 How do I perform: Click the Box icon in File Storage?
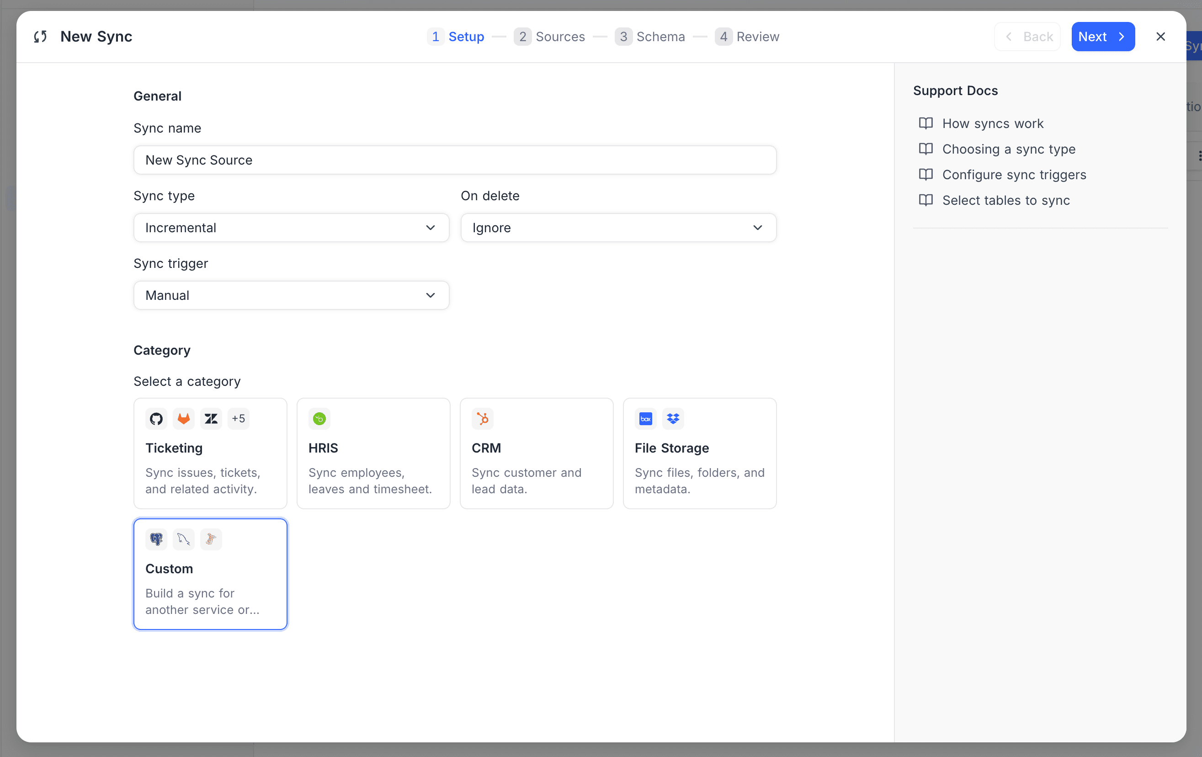(x=646, y=418)
